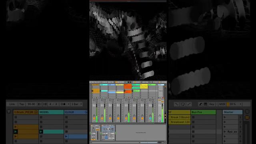Image resolution: width=256 pixels, height=144 pixels.
Task: Toggle the Draw Mode pencil icon
Action: [200, 104]
